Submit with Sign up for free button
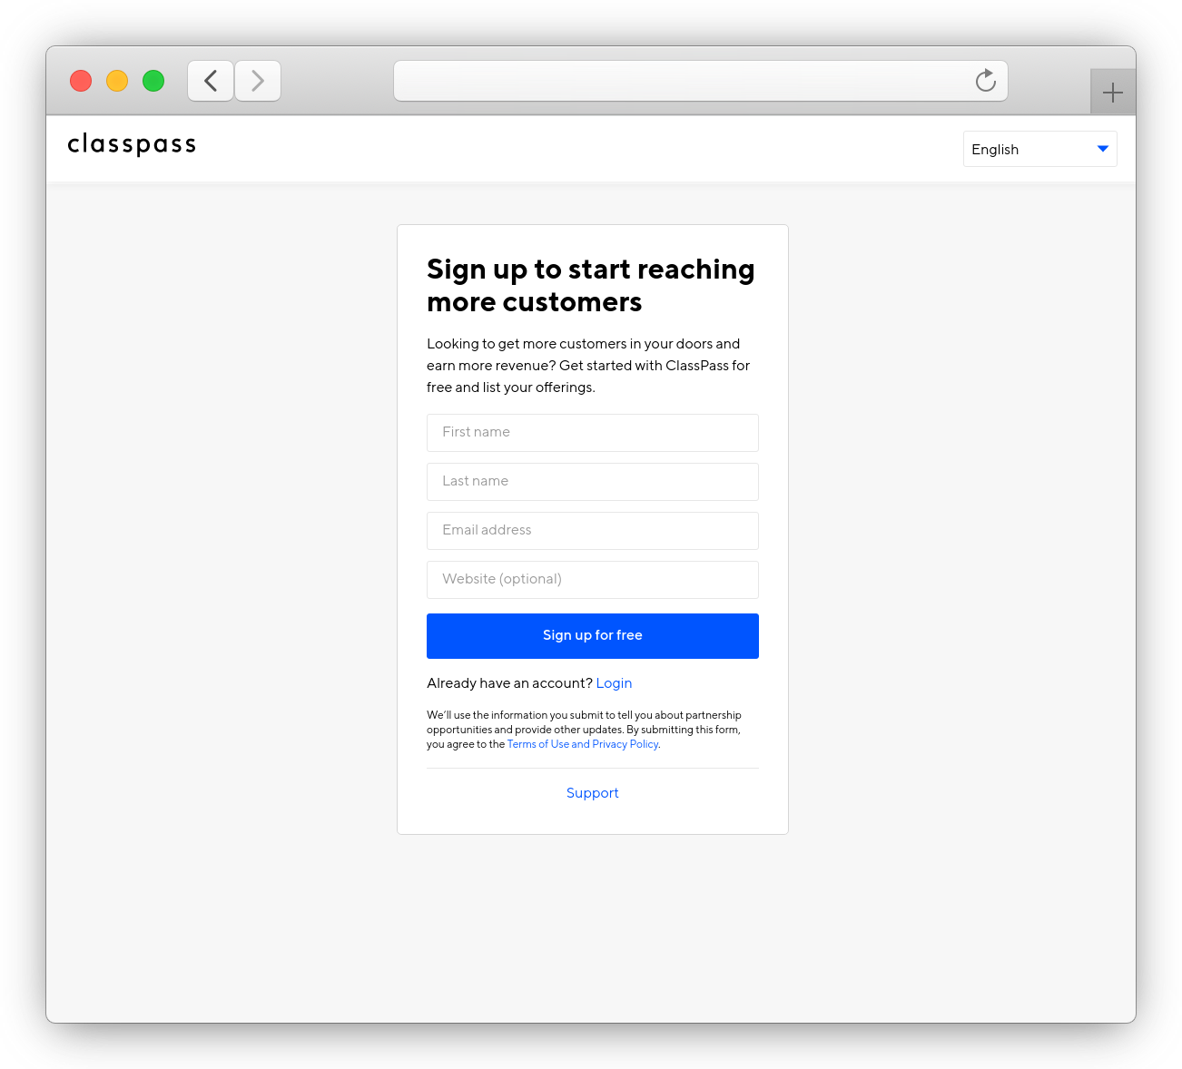1182x1069 pixels. (593, 636)
